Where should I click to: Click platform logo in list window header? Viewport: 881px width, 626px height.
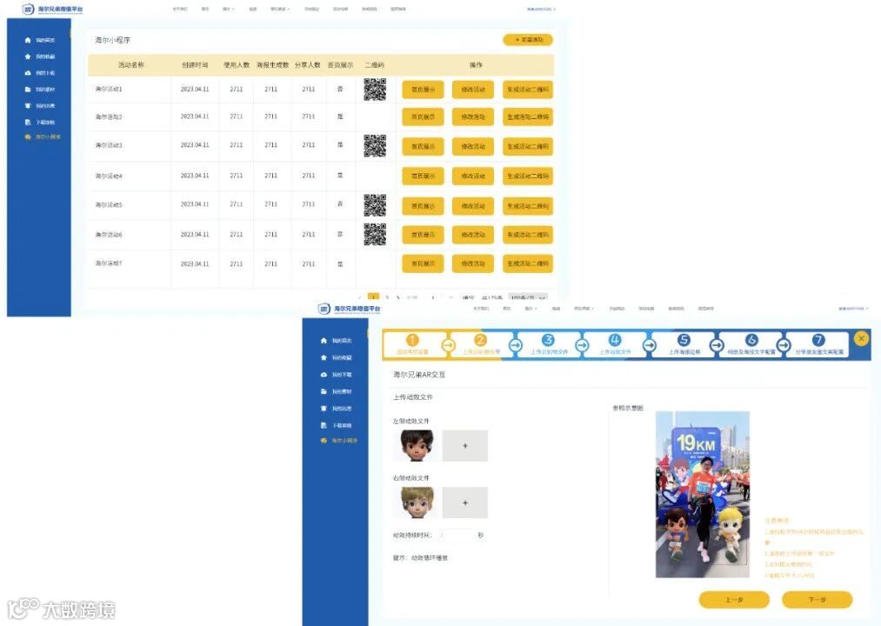pyautogui.click(x=52, y=9)
